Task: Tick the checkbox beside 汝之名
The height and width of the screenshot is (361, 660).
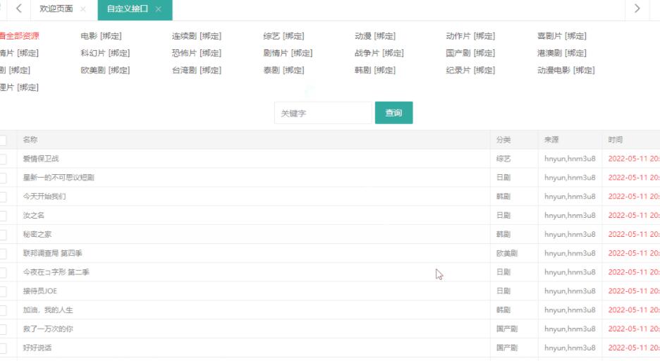Action: (x=3, y=216)
